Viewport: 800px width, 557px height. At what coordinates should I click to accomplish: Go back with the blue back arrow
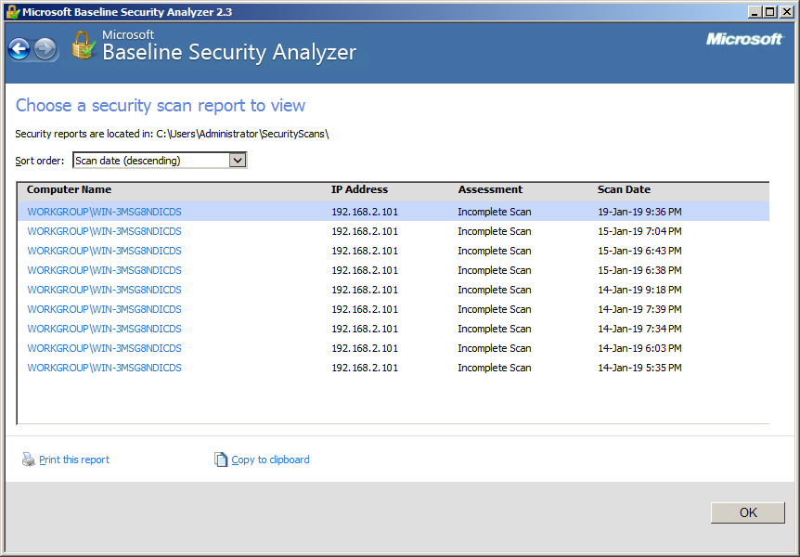pos(19,49)
